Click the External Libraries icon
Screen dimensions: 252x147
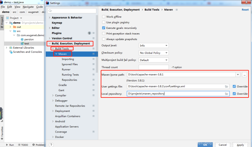(11, 48)
